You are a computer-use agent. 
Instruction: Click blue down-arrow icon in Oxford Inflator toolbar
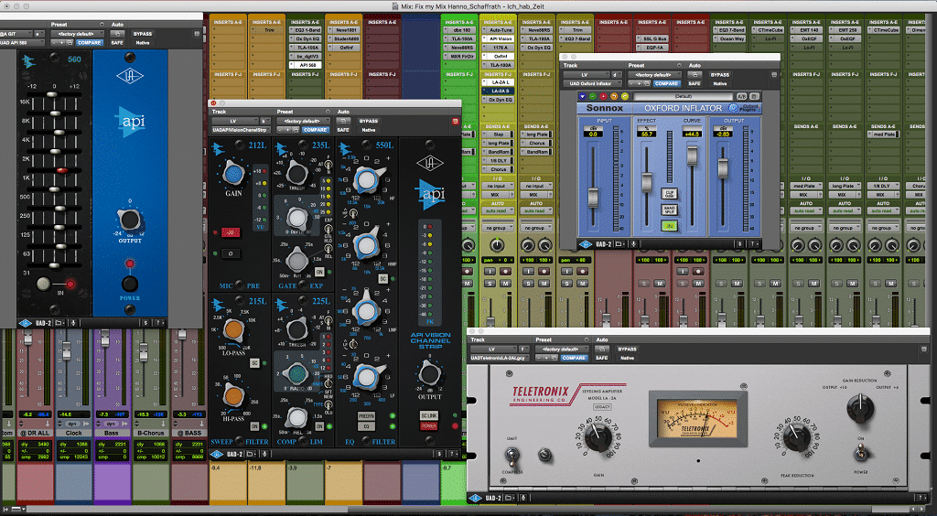coord(583,96)
